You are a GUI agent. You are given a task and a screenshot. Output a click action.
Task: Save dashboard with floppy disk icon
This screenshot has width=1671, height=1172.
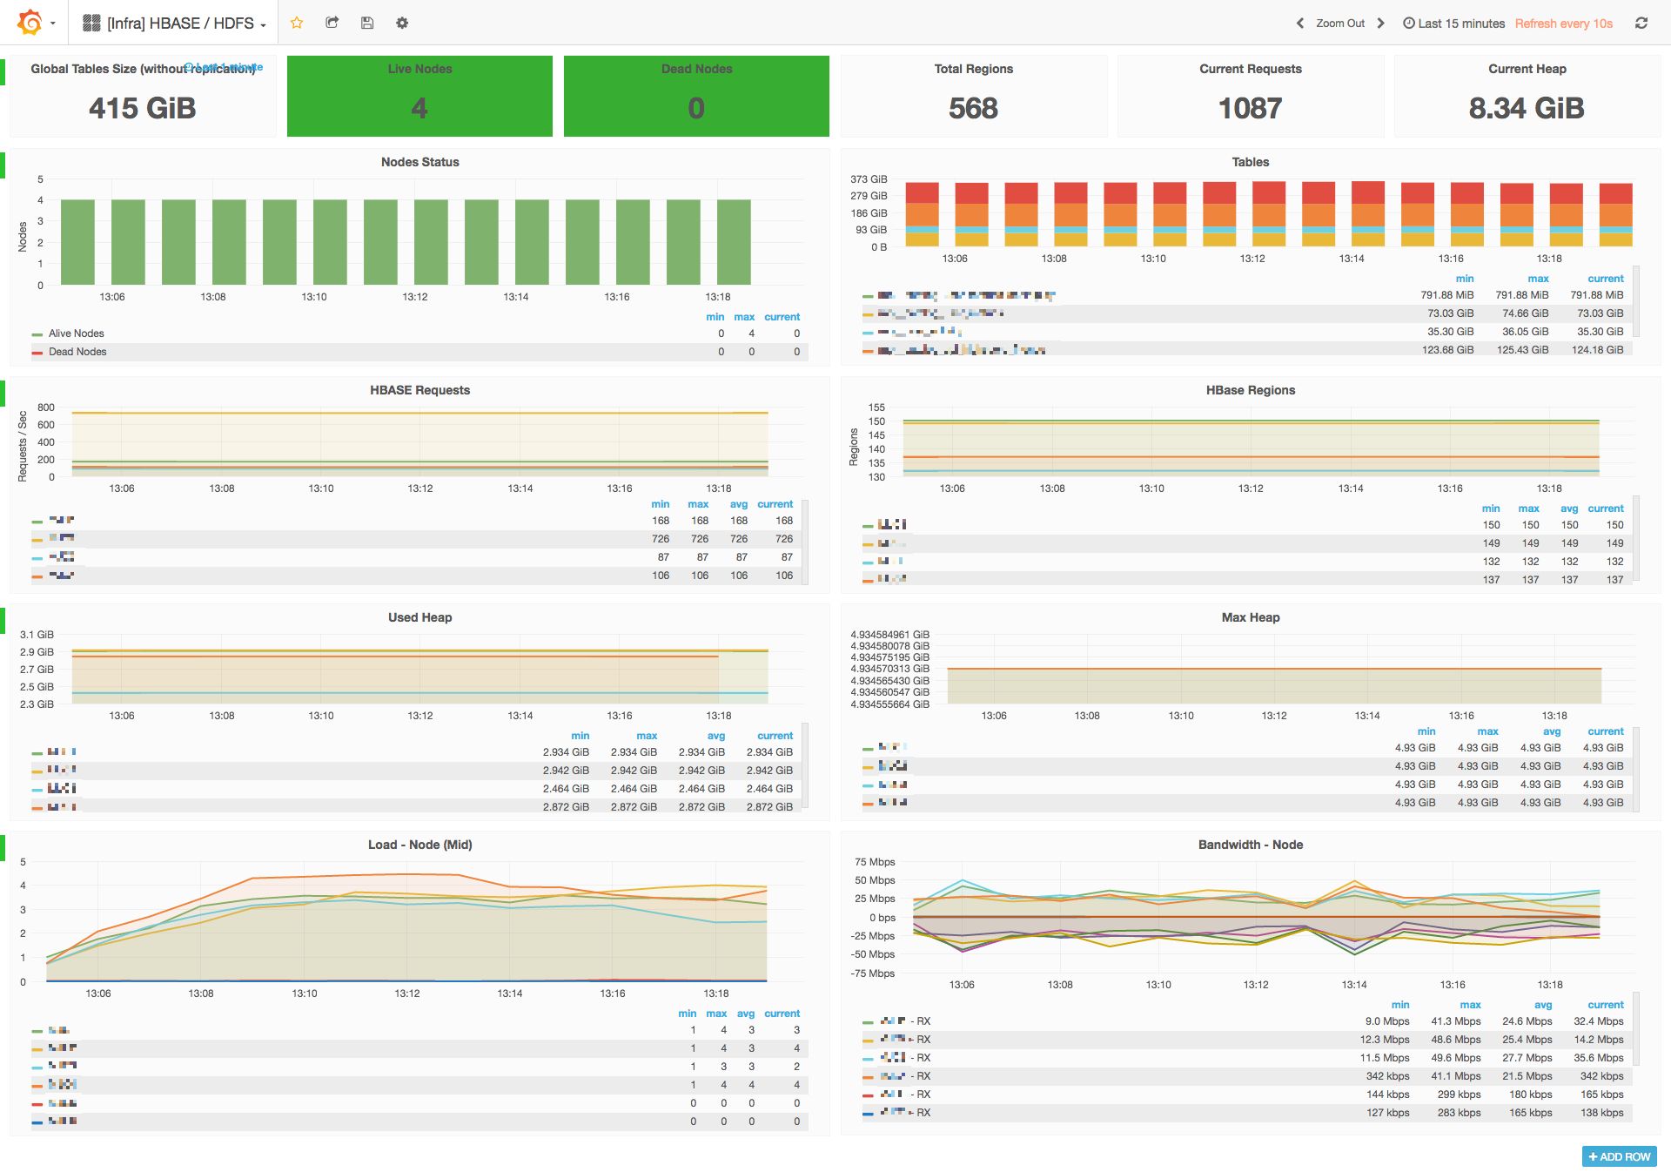click(367, 24)
